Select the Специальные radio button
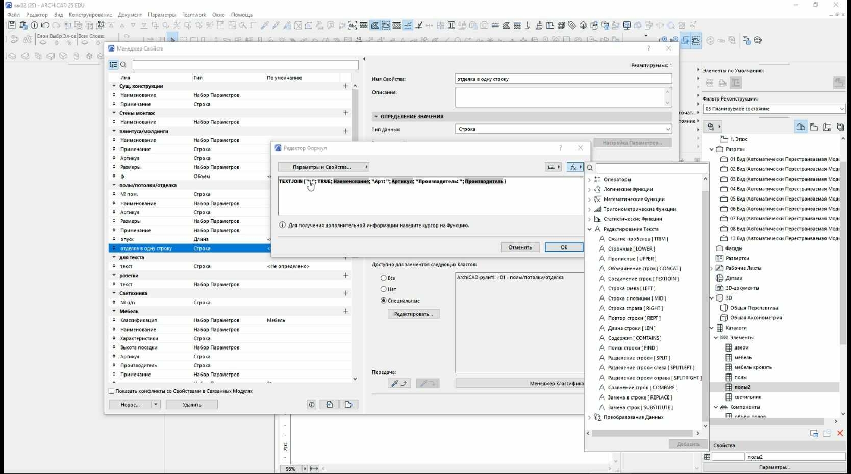Viewport: 851px width, 474px height. (x=383, y=301)
